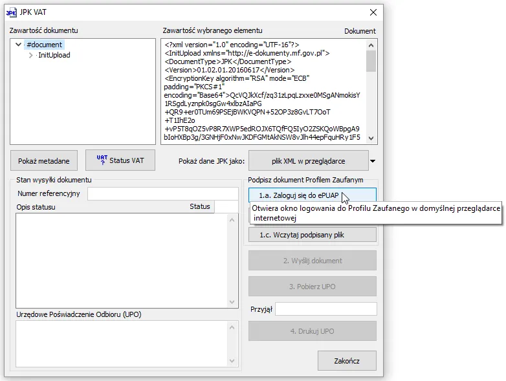This screenshot has height=381, width=506.
Task: Click the VAT question-mark icon on Status VAT
Action: pos(102,159)
